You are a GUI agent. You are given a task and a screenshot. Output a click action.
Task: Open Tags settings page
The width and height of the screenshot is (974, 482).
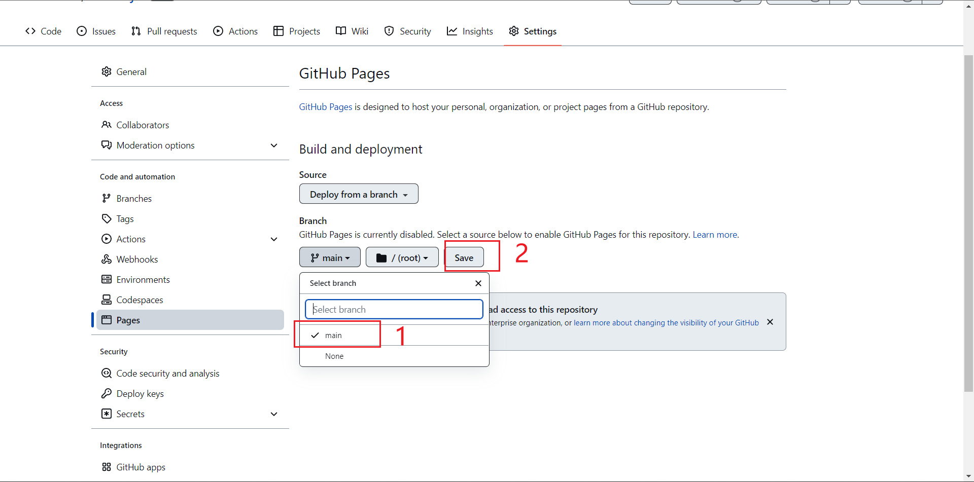(190, 218)
